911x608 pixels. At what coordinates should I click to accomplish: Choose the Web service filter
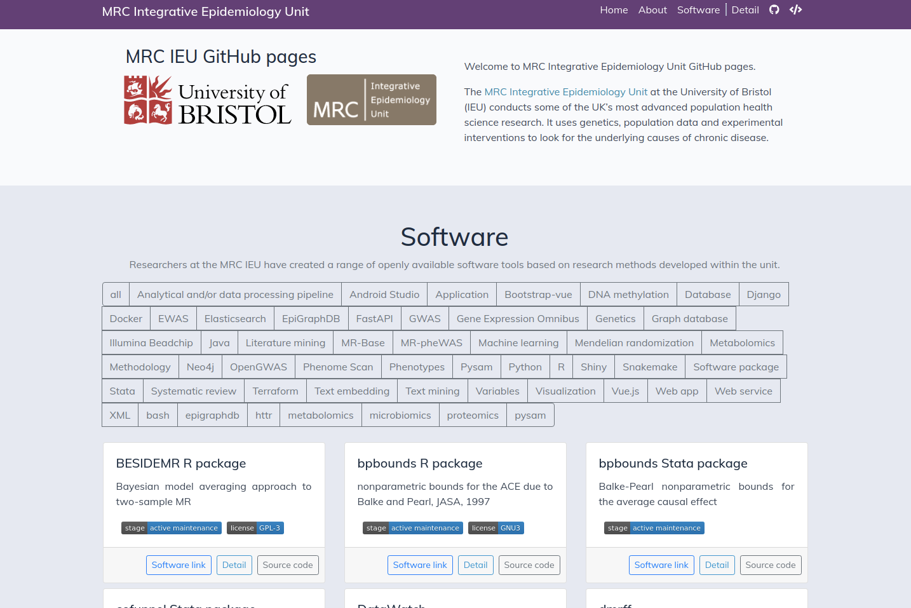pyautogui.click(x=743, y=391)
